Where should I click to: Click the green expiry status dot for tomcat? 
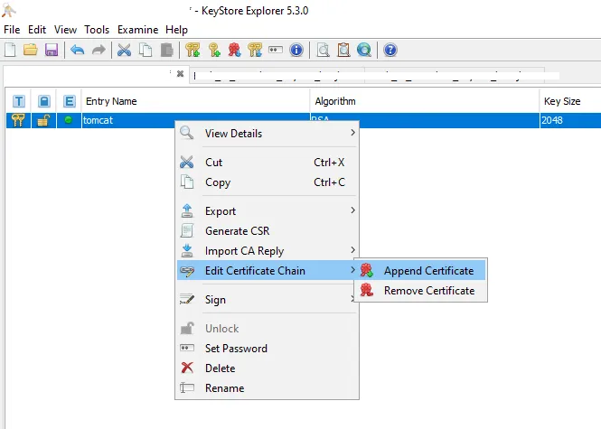(x=68, y=120)
